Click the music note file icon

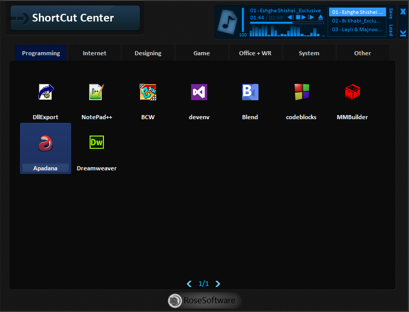tap(227, 22)
